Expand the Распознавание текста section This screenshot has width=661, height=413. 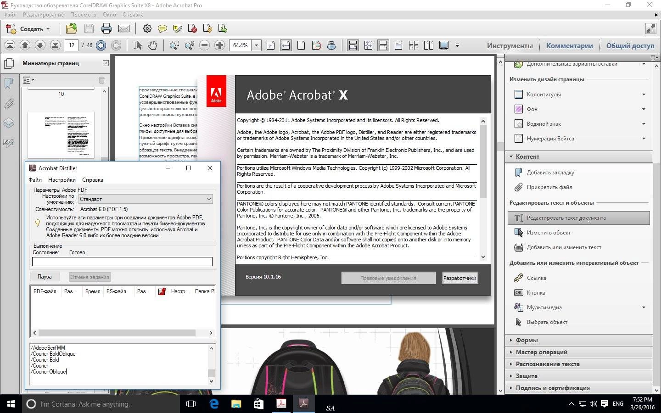[578, 364]
